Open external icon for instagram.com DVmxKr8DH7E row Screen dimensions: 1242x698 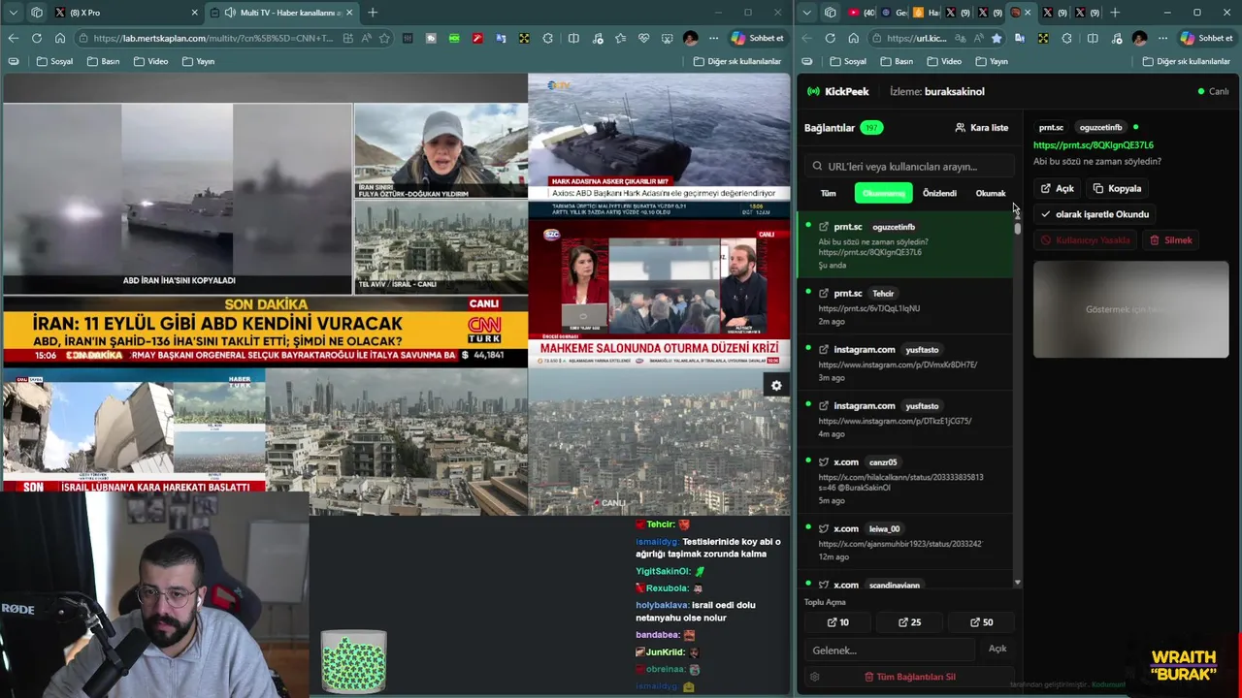click(824, 349)
